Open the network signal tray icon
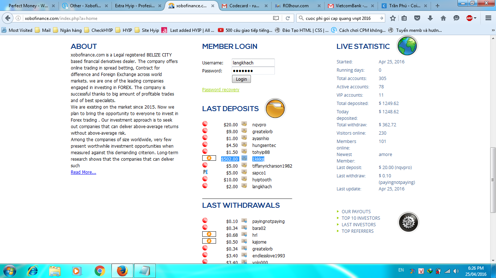The image size is (496, 278). click(447, 271)
